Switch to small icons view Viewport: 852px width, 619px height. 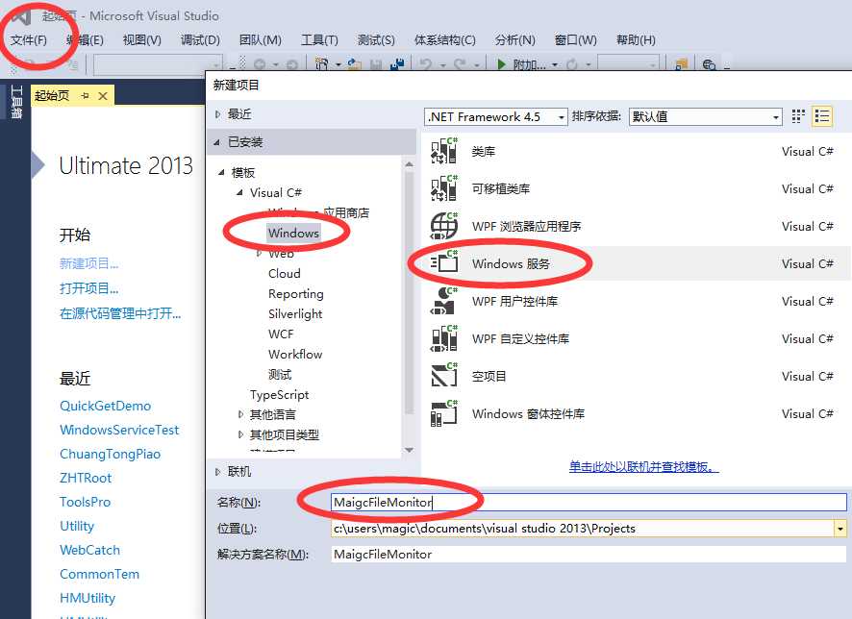797,116
